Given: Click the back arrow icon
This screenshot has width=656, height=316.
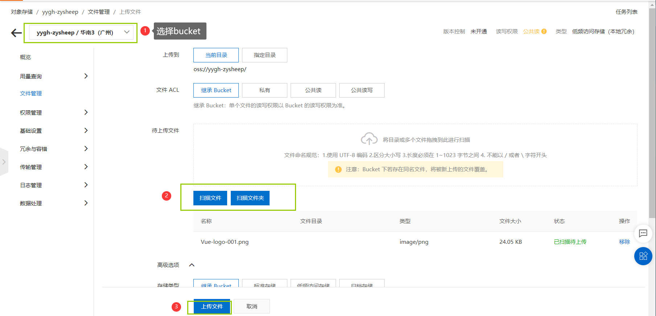Looking at the screenshot, I should tap(16, 33).
